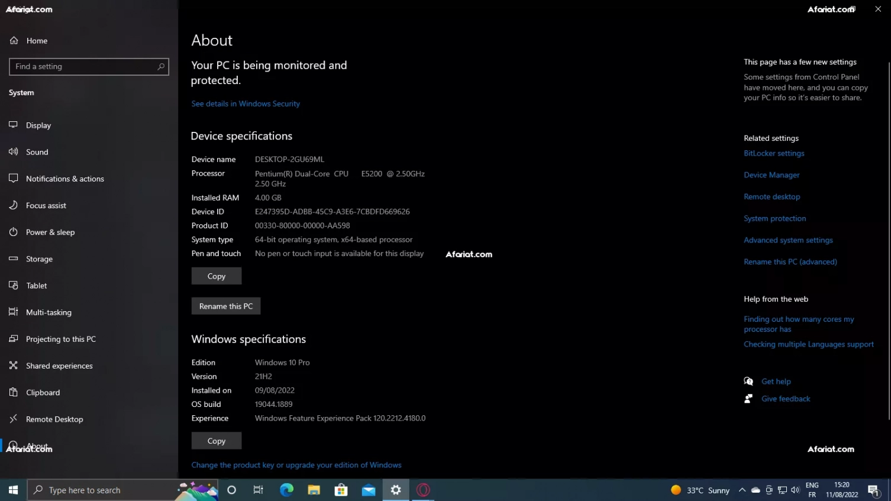Open the weather 33°C Sunny widget
891x501 pixels.
[x=700, y=490]
